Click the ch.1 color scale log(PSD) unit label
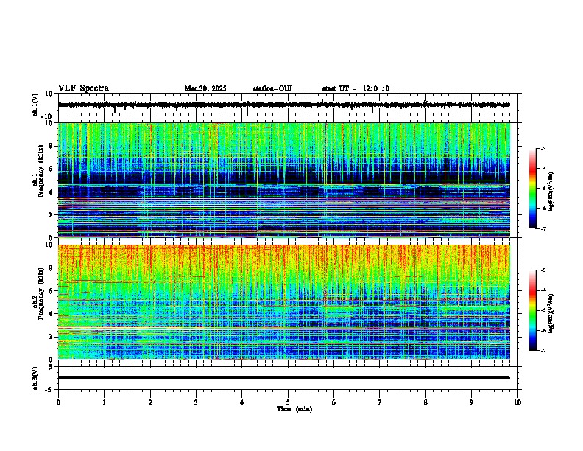Screen dimensions: 583x451 [551, 192]
